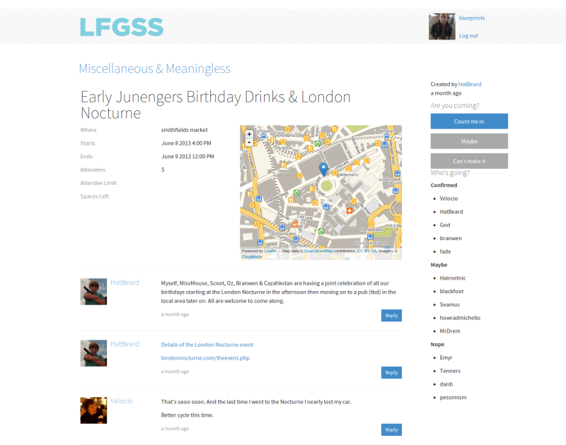Viewport: 566px width, 445px height.
Task: Click the blue location pin on map
Action: coord(324,169)
